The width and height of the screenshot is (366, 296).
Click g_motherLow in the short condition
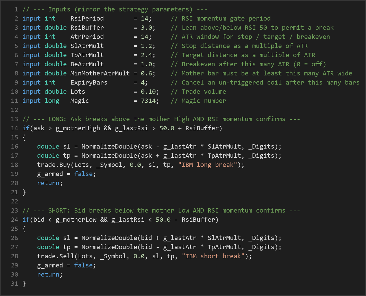[x=76, y=220]
